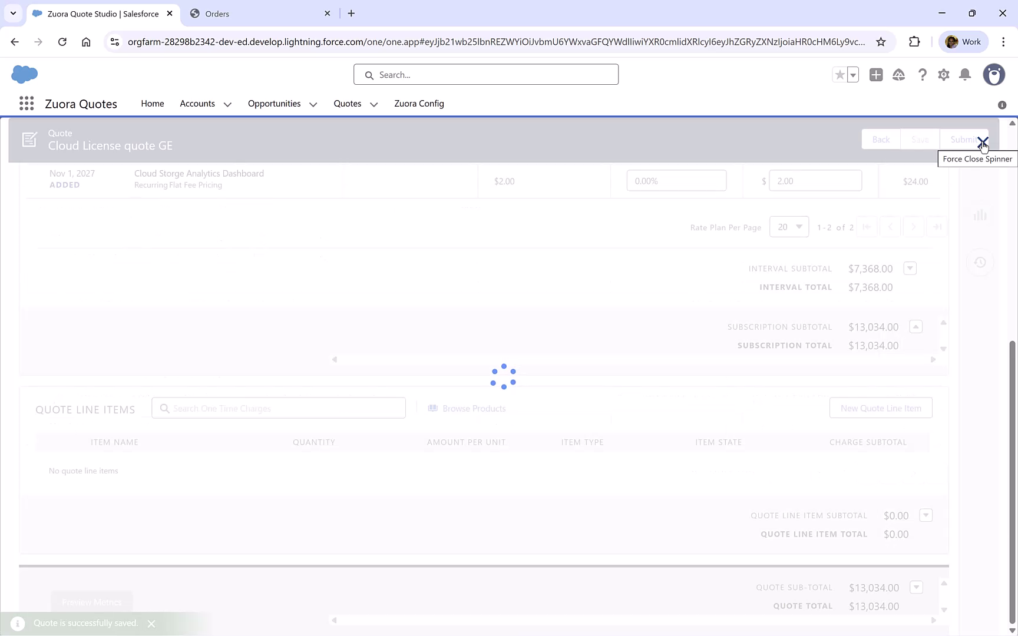Open the user avatar profile icon
This screenshot has height=636, width=1018.
(994, 75)
